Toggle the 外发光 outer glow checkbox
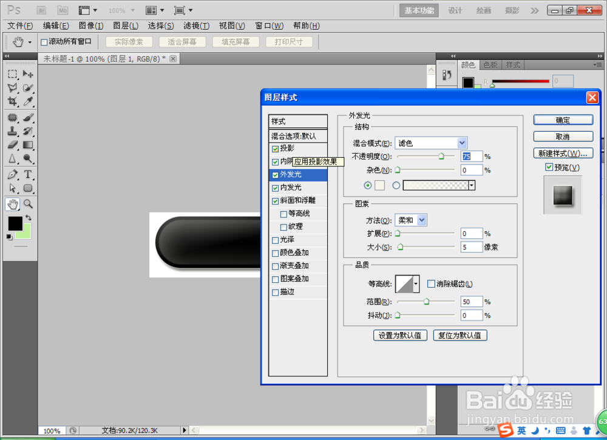 pos(275,175)
